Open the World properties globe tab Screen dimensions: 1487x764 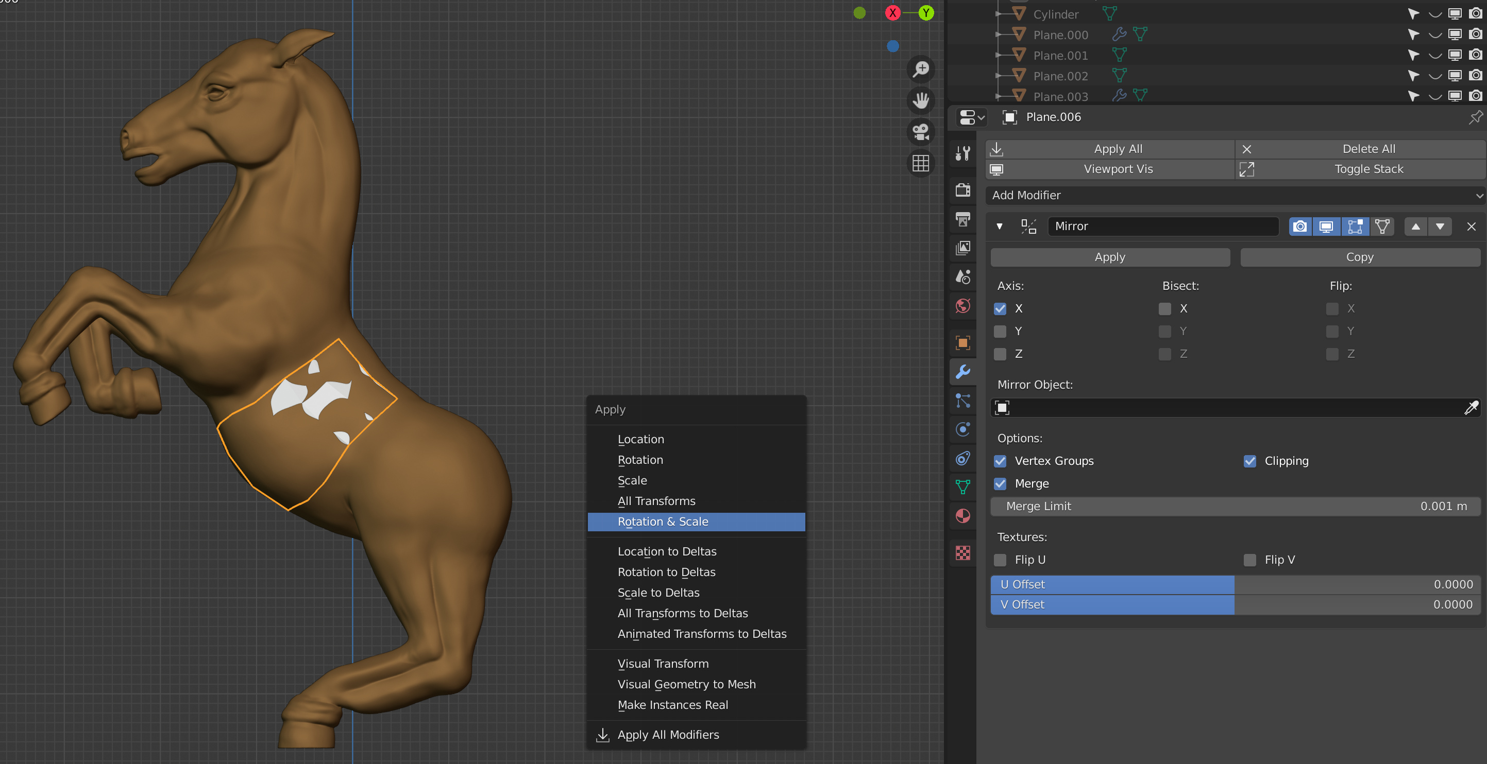pyautogui.click(x=962, y=306)
